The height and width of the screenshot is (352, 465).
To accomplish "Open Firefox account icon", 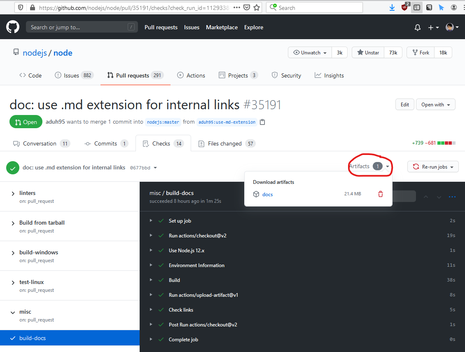I will coord(454,8).
